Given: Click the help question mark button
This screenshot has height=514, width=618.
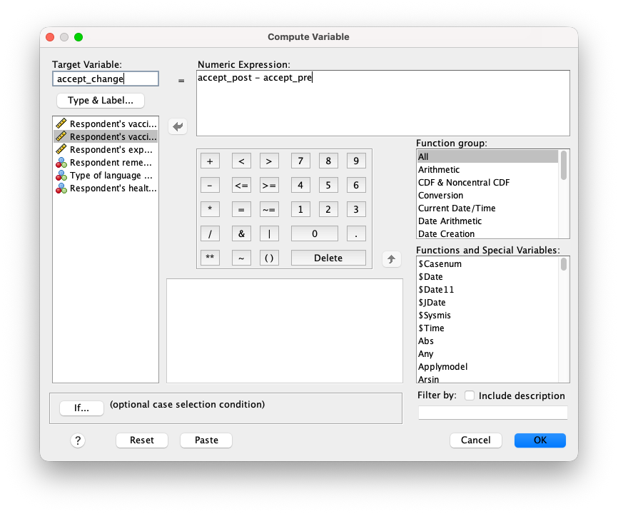Looking at the screenshot, I should pyautogui.click(x=78, y=440).
